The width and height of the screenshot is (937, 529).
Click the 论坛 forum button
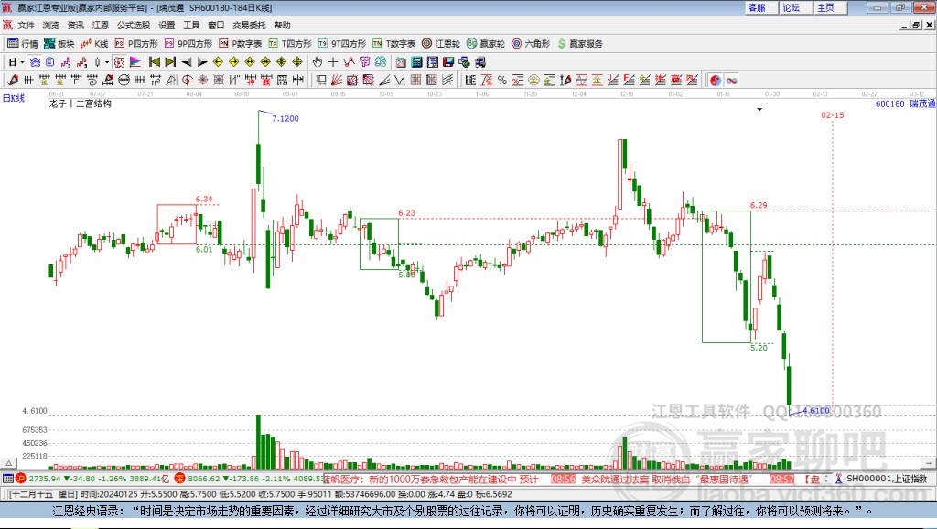(x=796, y=7)
